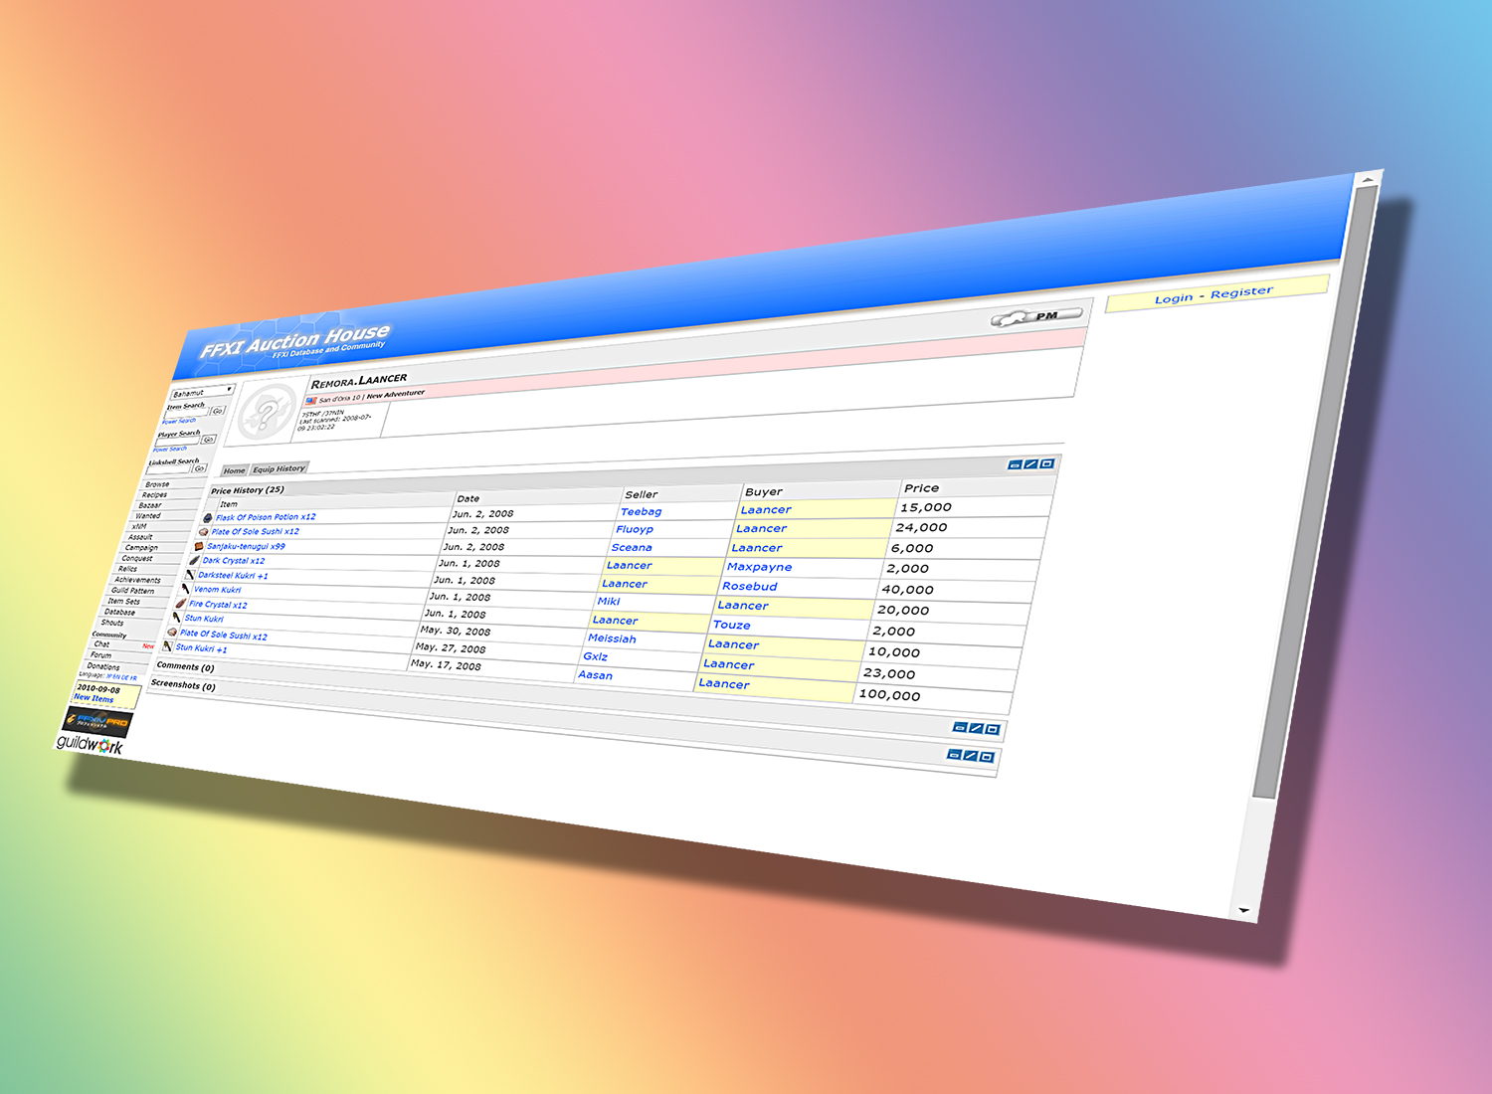Maximize the Price History panel
The height and width of the screenshot is (1094, 1492).
(1046, 463)
